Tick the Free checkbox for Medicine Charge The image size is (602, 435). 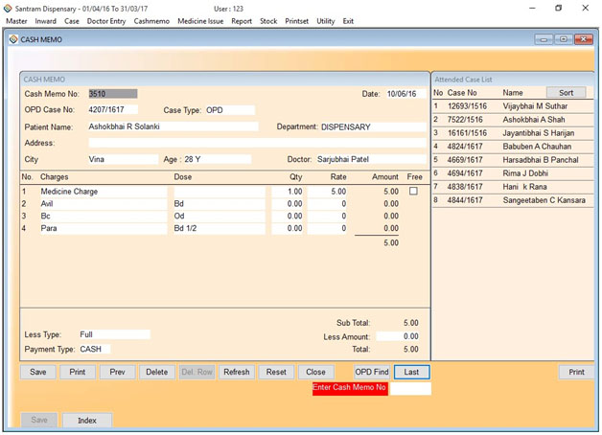coord(413,192)
